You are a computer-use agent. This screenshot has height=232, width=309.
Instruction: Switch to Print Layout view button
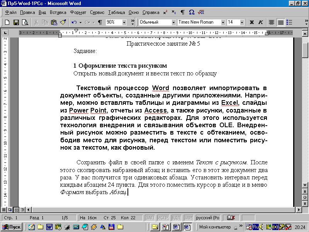[16, 210]
